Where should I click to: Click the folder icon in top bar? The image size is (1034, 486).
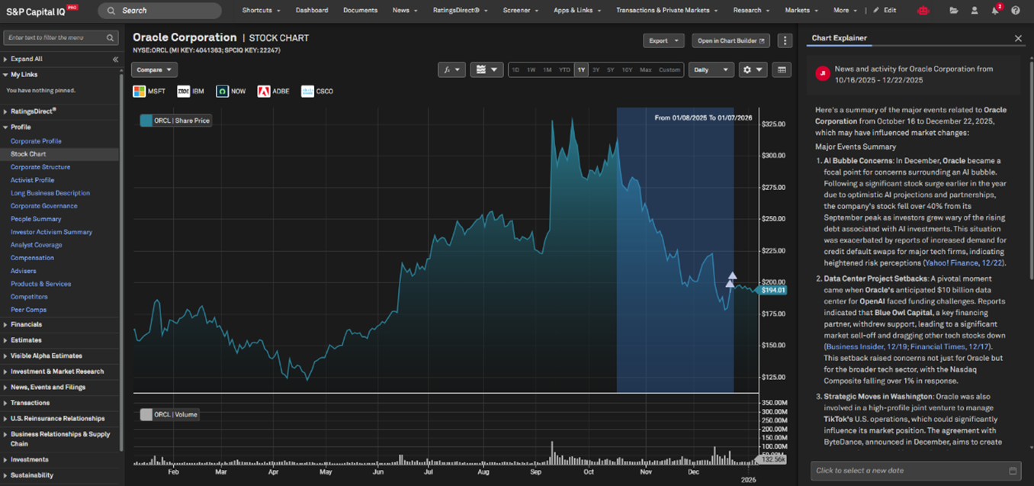click(954, 11)
